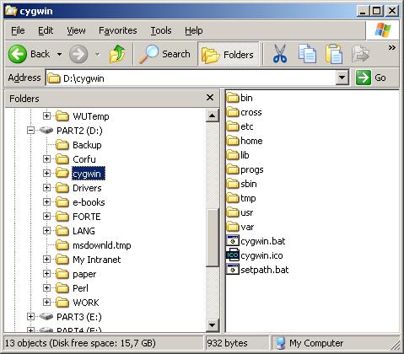Select the lib folder icon
Image resolution: width=404 pixels, height=354 pixels.
pos(233,155)
